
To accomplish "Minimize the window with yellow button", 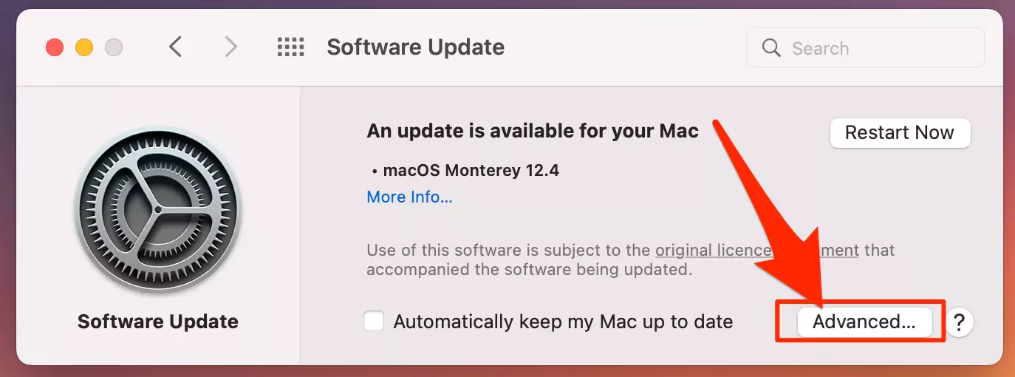I will click(84, 48).
